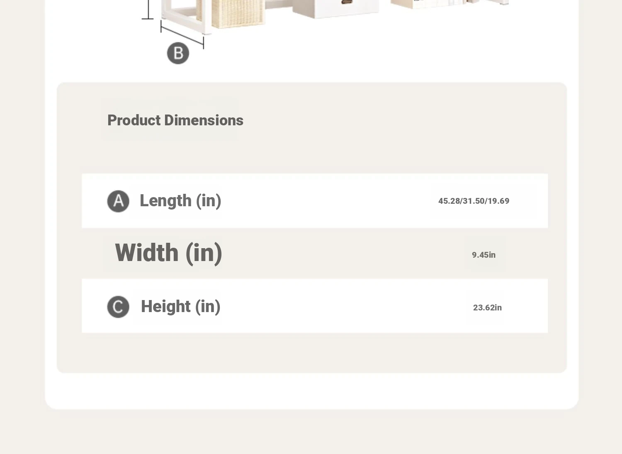
Task: Click the word Product in the heading
Action: coord(134,120)
